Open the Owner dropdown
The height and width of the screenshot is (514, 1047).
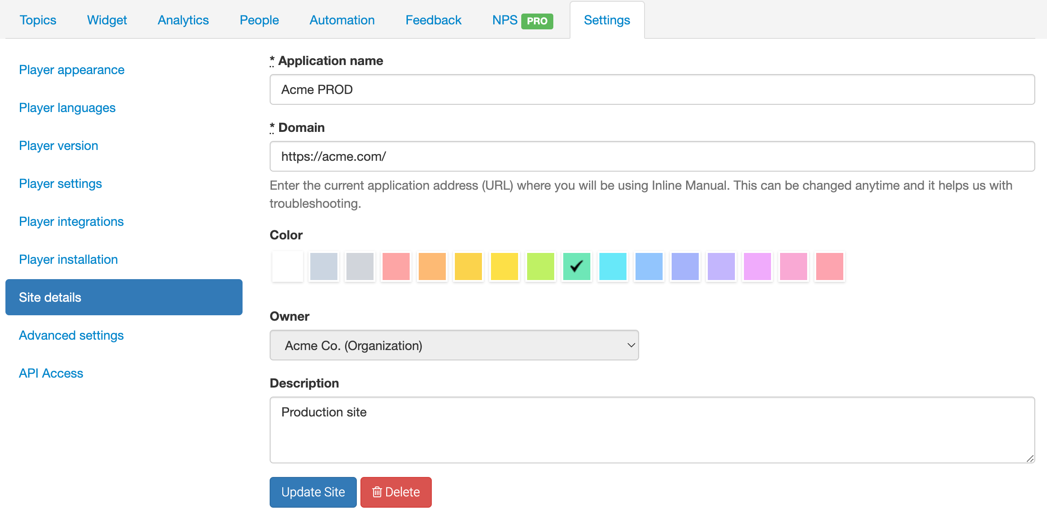coord(454,346)
